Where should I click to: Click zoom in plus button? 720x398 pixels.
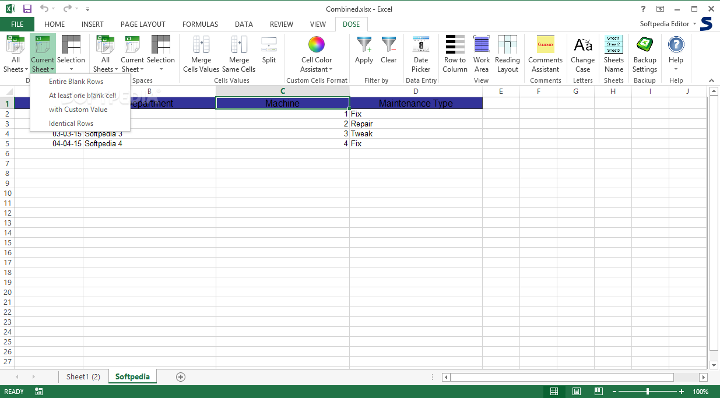(x=682, y=392)
